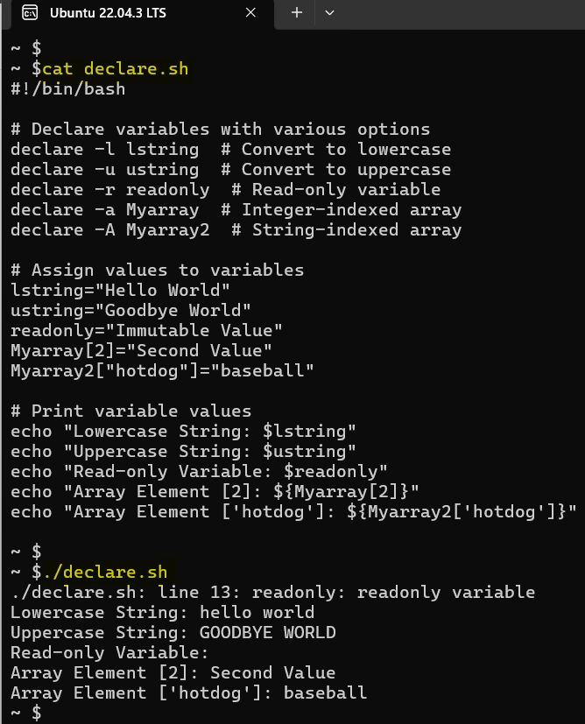
Task: Close the Ubuntu 22.04.3 LTS tab
Action: click(x=250, y=13)
